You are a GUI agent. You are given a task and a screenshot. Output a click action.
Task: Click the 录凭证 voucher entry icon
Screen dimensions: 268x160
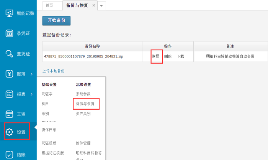click(x=9, y=33)
